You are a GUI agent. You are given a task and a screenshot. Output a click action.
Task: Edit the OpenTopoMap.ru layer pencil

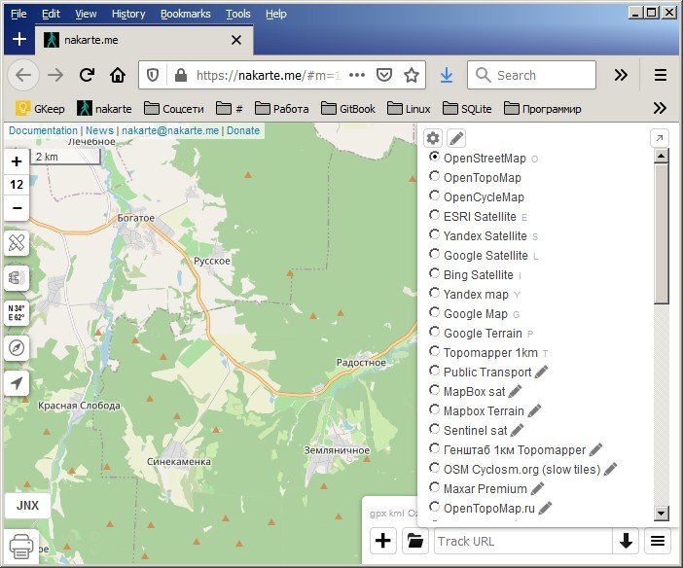click(x=545, y=509)
